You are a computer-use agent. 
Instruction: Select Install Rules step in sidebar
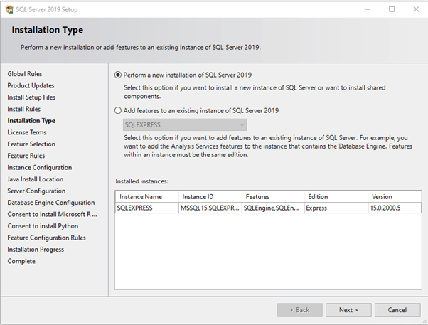coord(24,109)
